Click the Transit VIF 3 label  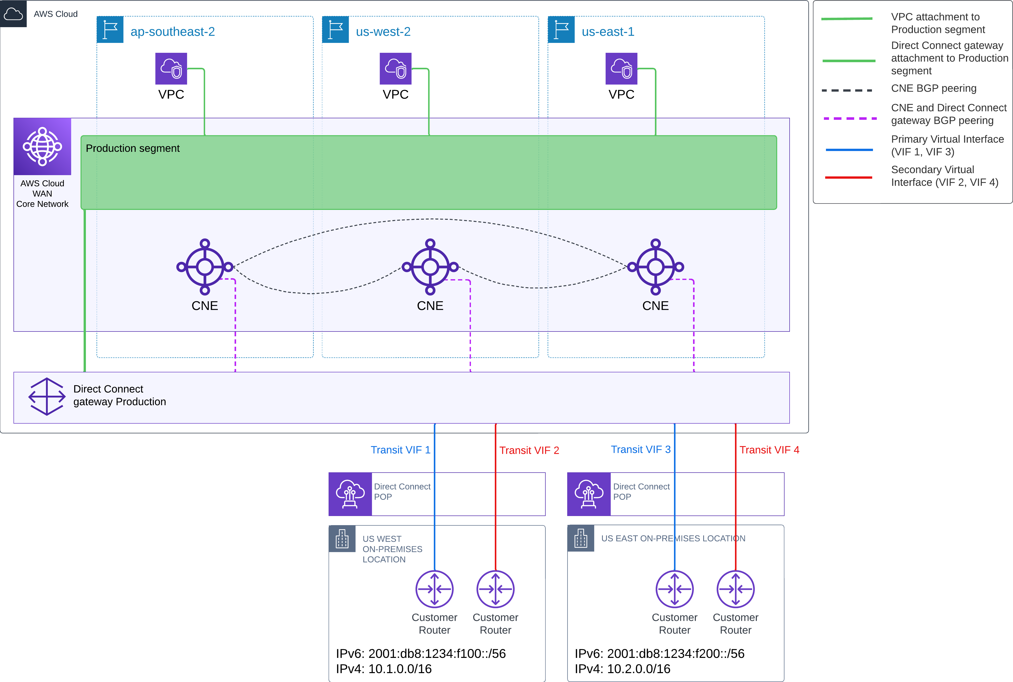(640, 449)
